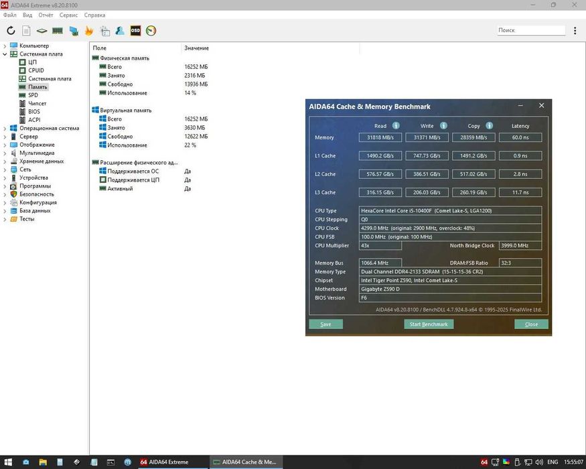This screenshot has width=586, height=469.
Task: Click the blue computer toolbar icon
Action: click(x=74, y=31)
